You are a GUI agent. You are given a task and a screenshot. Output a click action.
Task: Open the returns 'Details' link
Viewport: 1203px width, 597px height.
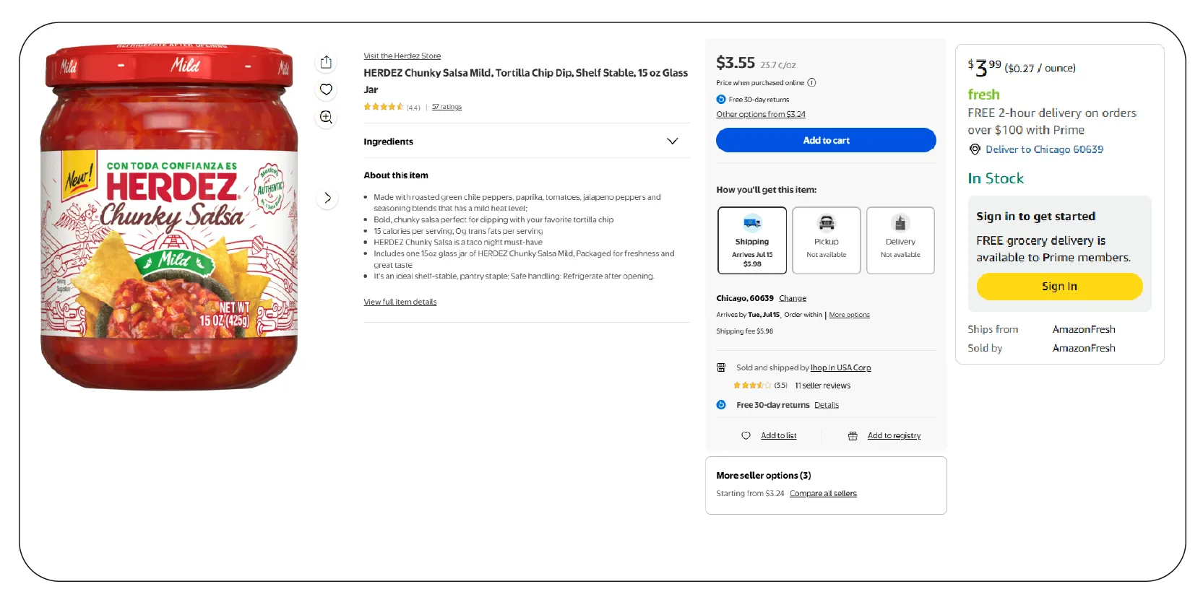tap(827, 405)
